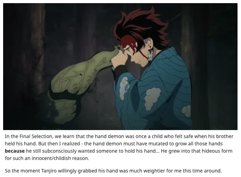Click the words "Final Selection" in the first paragraph

tap(36, 136)
